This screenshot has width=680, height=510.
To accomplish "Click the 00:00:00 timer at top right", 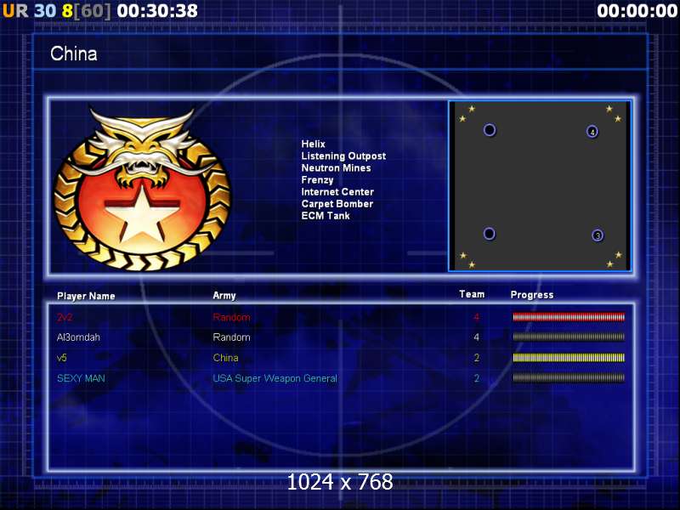I will [637, 11].
